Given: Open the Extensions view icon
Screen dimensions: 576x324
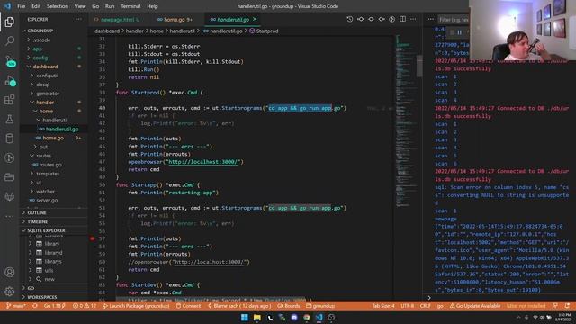Looking at the screenshot, I should (10, 100).
